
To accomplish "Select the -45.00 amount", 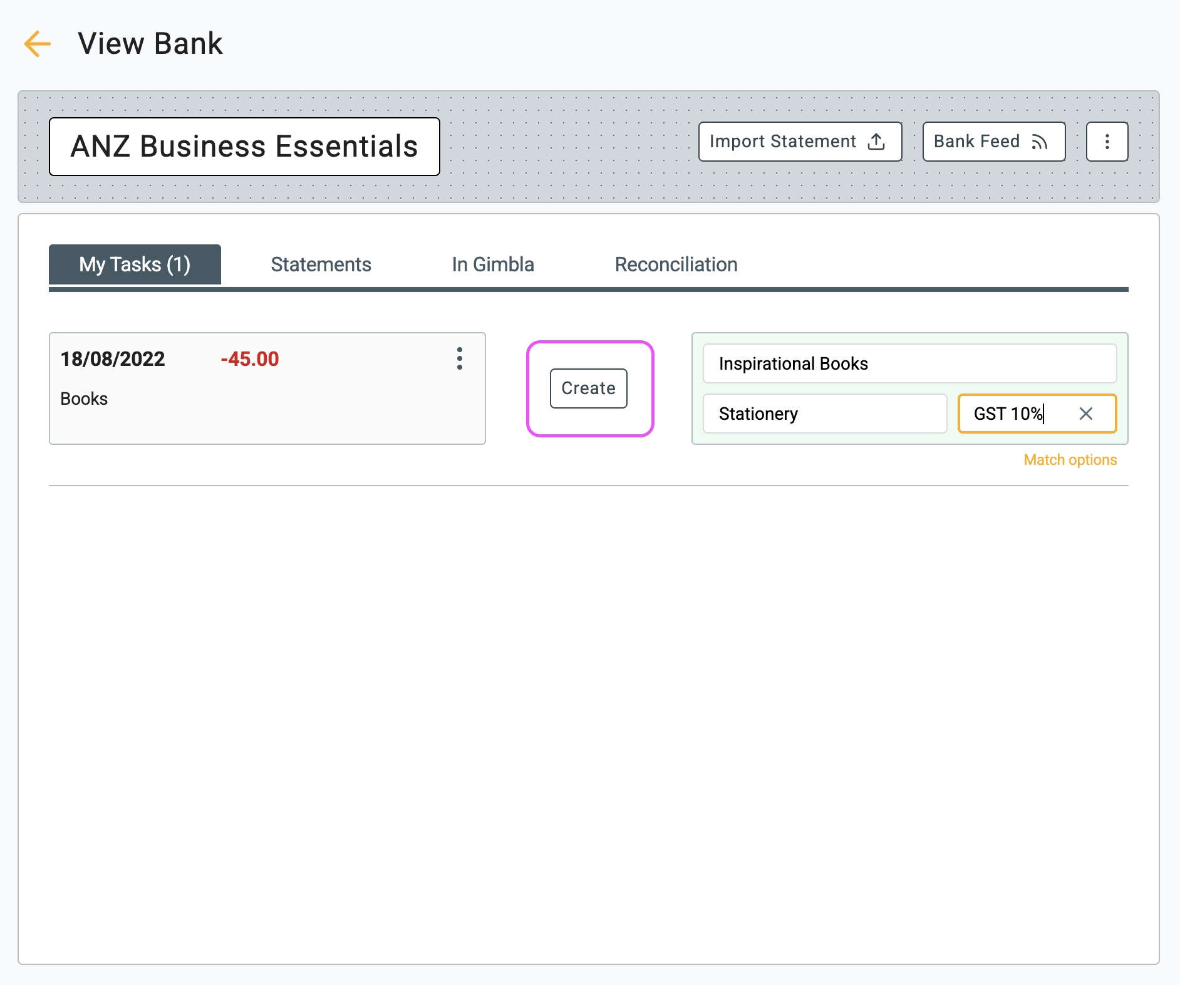I will 249,359.
